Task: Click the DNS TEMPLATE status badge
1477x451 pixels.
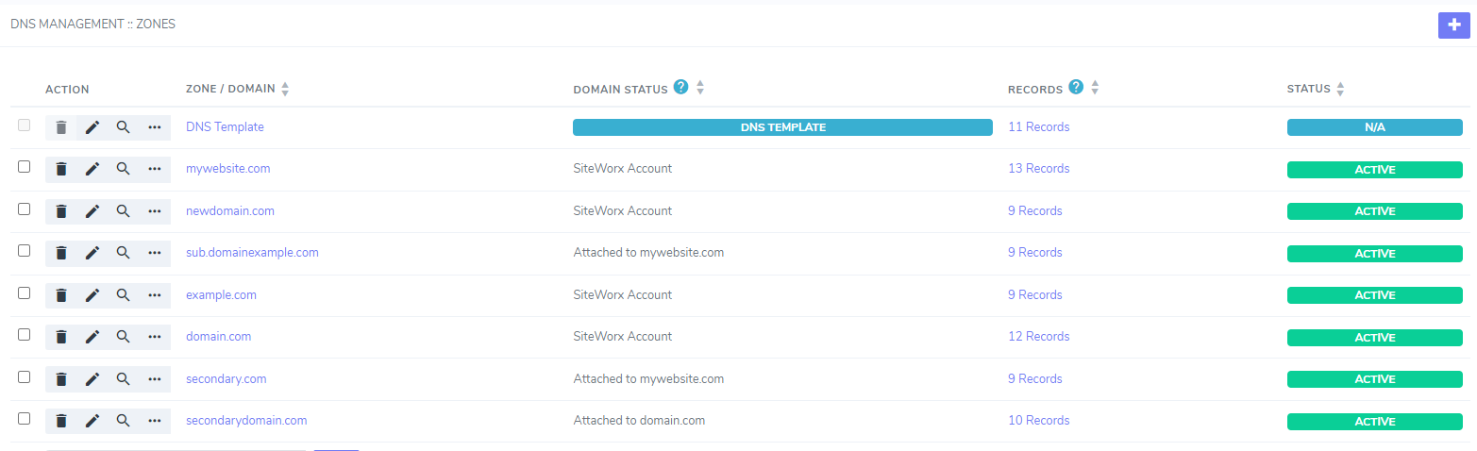Action: pyautogui.click(x=782, y=127)
